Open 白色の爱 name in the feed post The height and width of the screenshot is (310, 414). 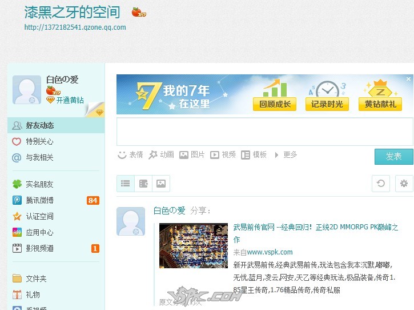(x=169, y=211)
